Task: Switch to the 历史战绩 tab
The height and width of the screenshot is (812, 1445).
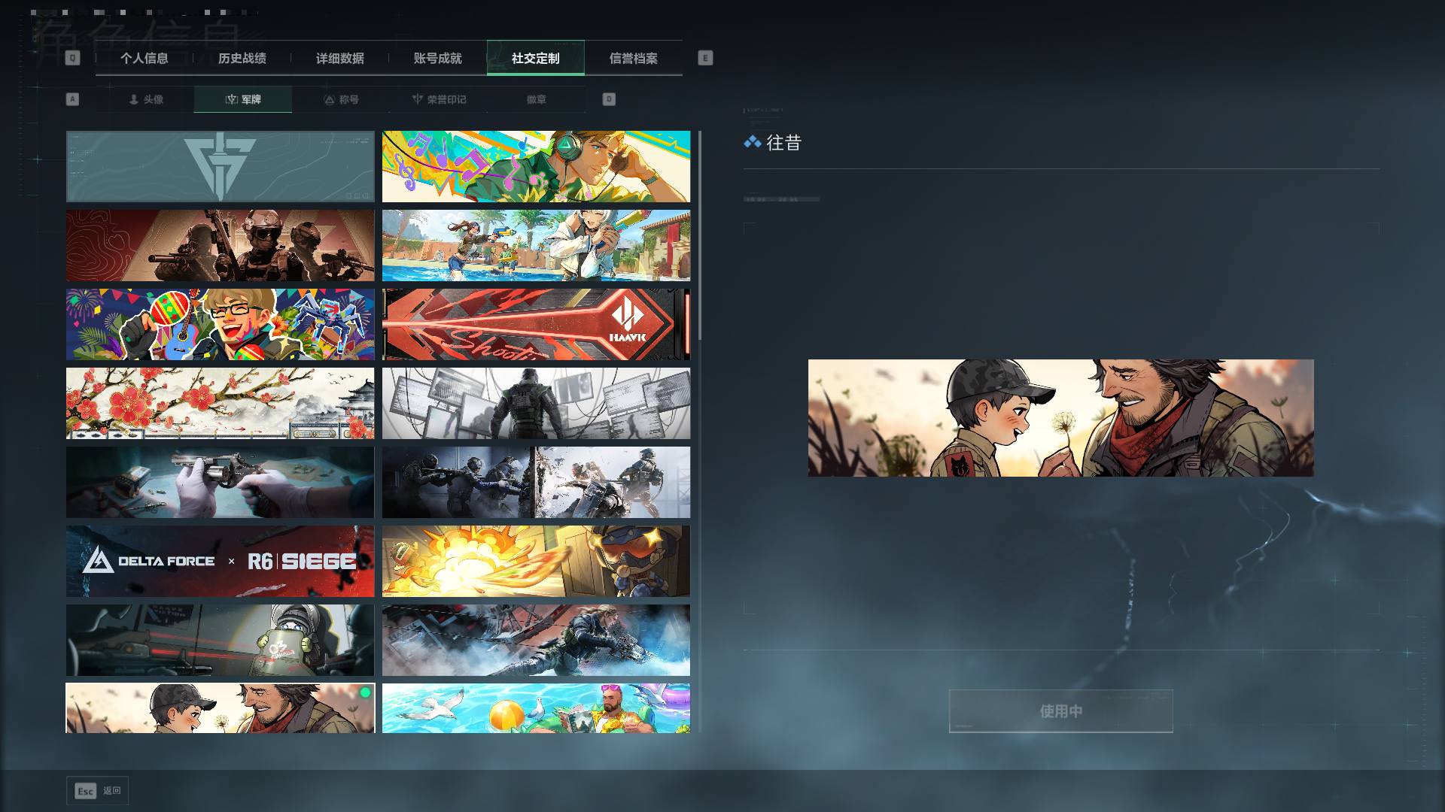Action: (x=242, y=58)
